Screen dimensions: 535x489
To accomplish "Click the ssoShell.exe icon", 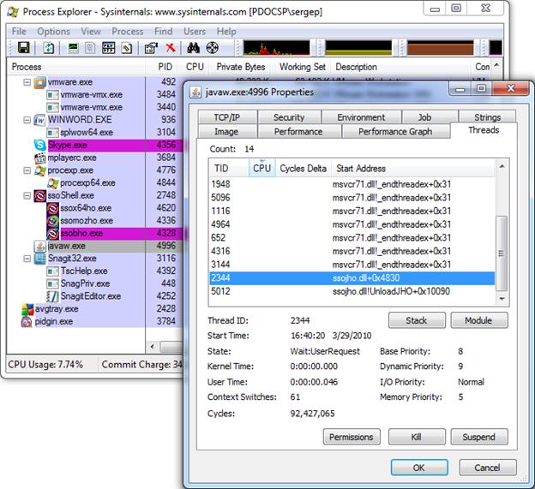I will coord(40,195).
